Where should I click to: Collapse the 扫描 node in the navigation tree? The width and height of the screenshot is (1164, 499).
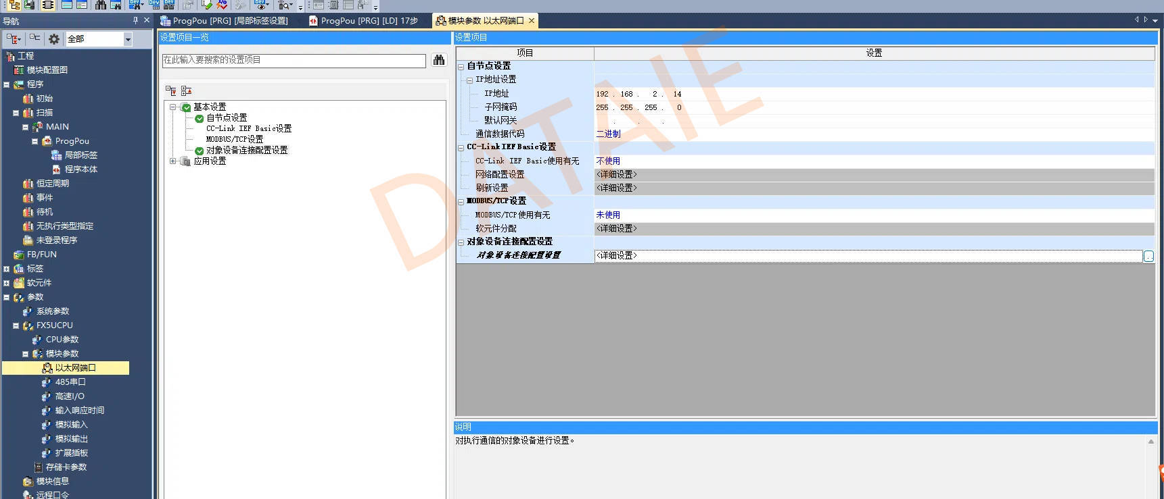(x=16, y=113)
